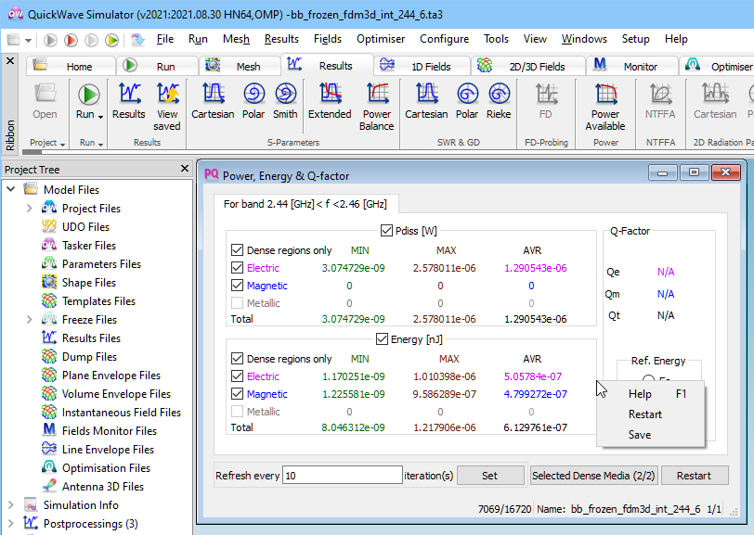Open SWR & GD Cartesian icon
The image size is (754, 535).
(426, 93)
